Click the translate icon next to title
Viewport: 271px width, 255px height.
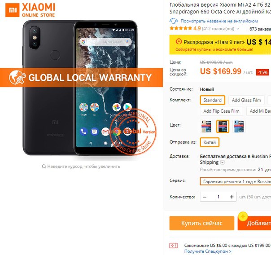pos(174,21)
